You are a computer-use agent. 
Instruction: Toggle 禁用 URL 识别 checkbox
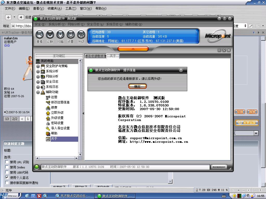[x=7, y=162]
